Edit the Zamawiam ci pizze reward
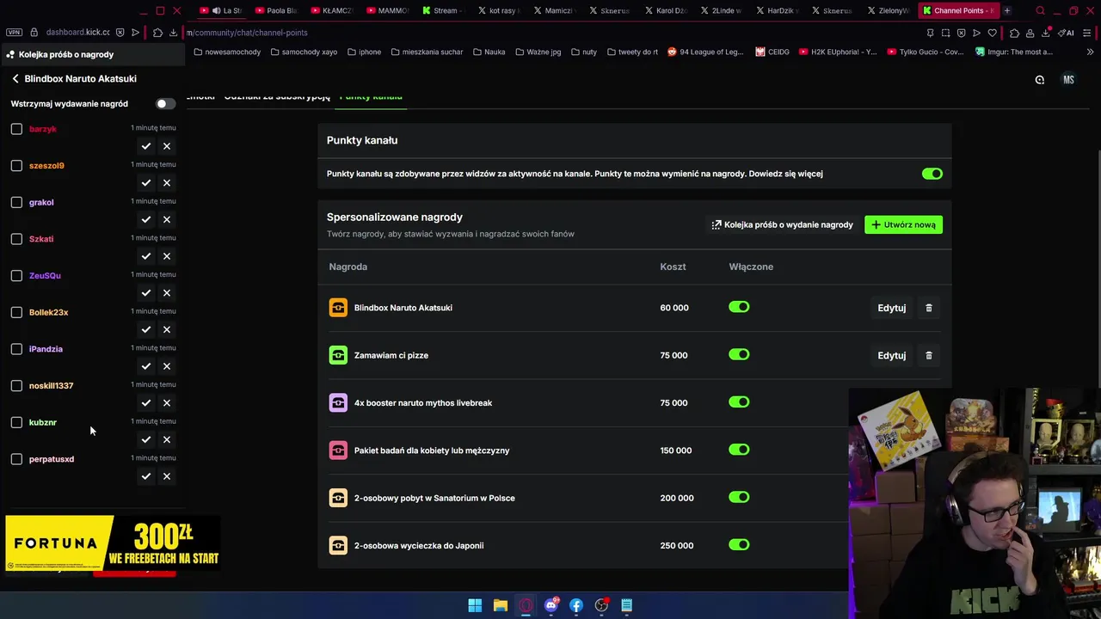The image size is (1101, 619). pos(891,355)
